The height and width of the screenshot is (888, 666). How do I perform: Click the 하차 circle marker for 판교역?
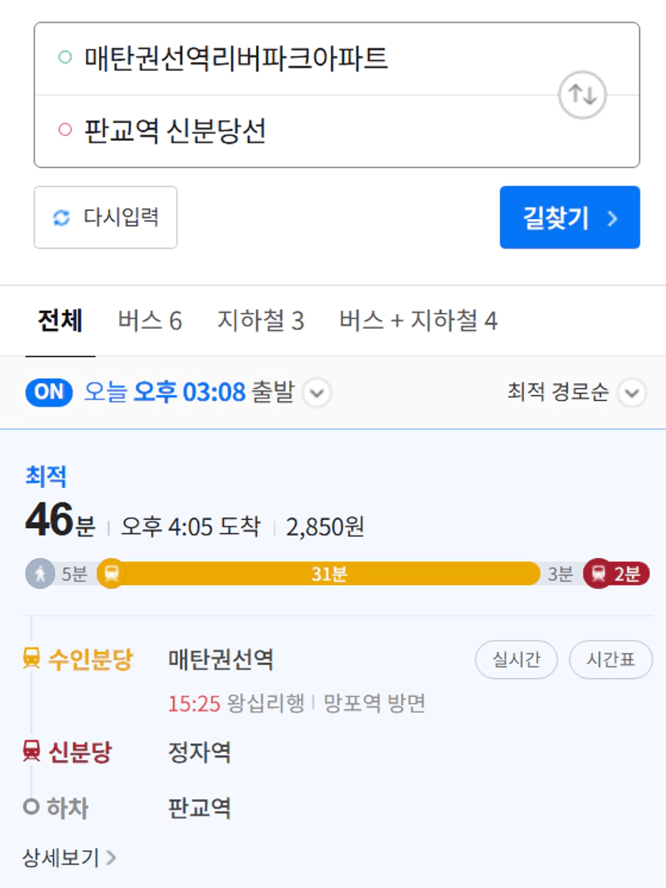point(31,807)
